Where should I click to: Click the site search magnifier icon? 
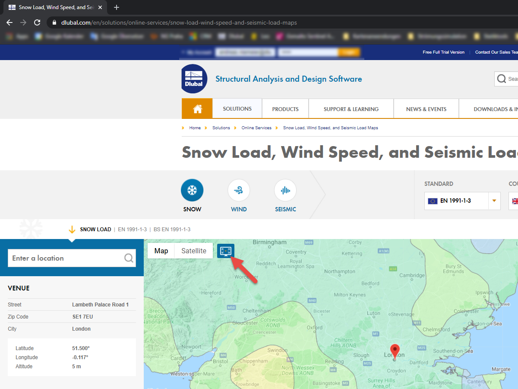pyautogui.click(x=502, y=79)
